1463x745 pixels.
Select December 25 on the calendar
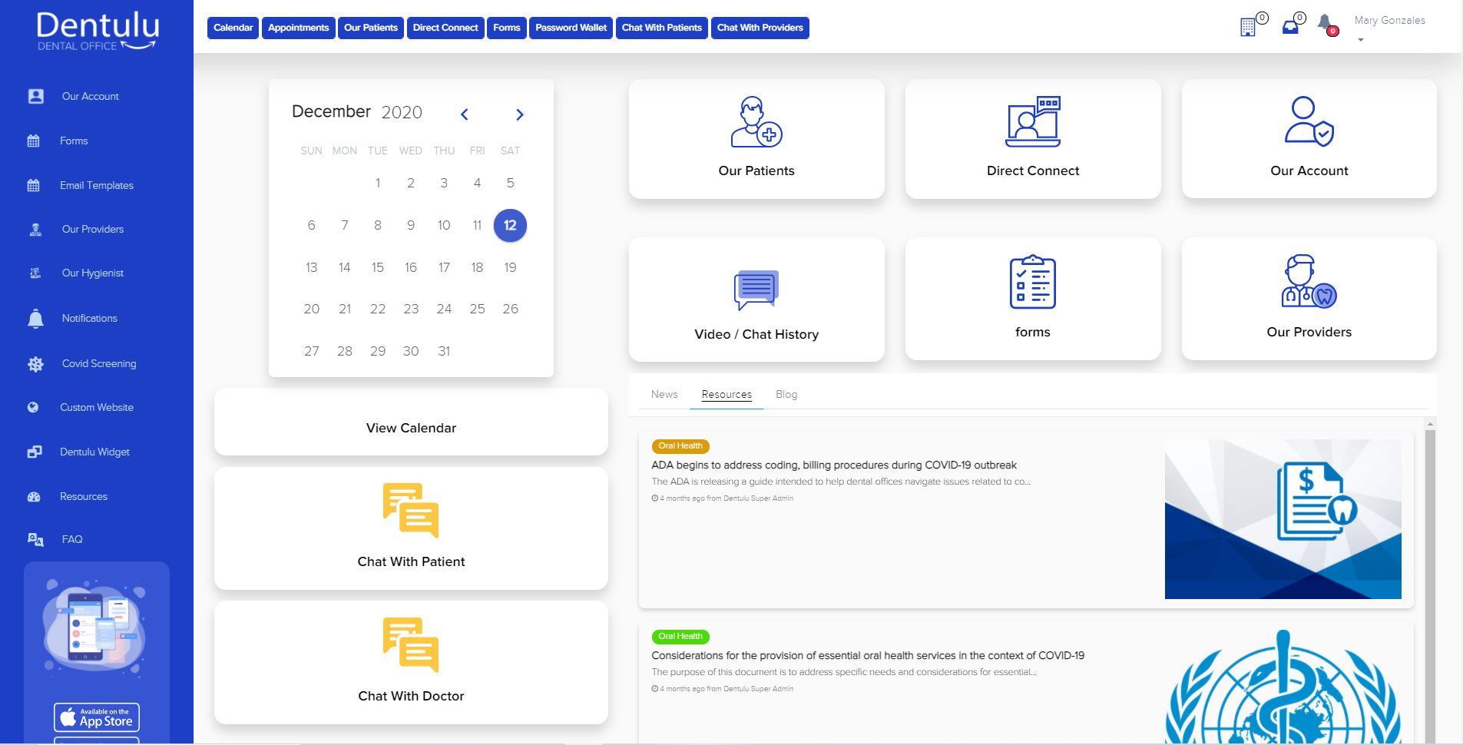click(x=477, y=309)
